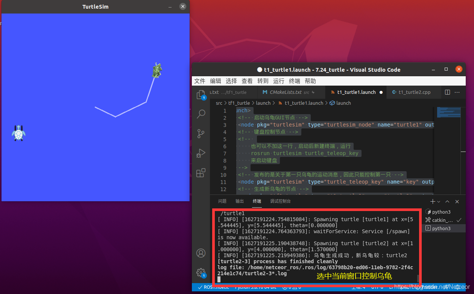Click the green turtle1 in TurtleSim
This screenshot has height=294, width=474.
pos(157,71)
